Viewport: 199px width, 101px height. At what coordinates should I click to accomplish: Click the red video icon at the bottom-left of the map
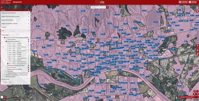pos(5,97)
